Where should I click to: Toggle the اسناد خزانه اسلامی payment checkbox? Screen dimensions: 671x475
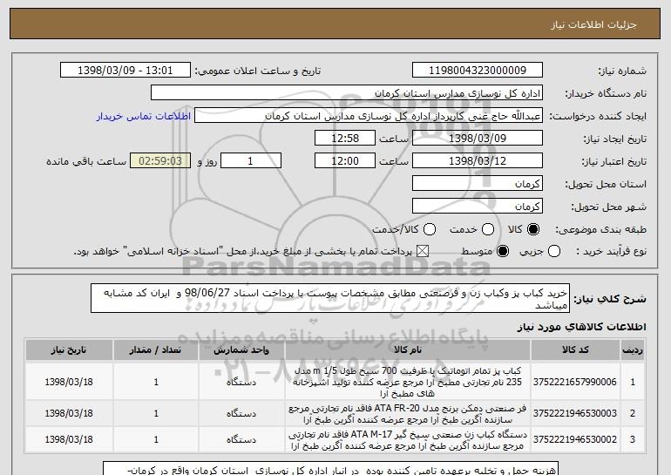tap(423, 251)
